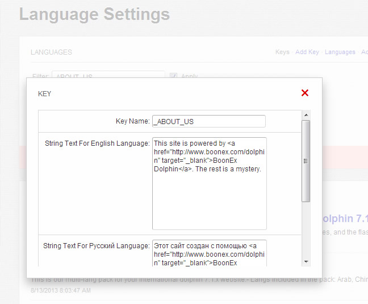Click the dialog's vertical scrollbar thumb

[306, 161]
